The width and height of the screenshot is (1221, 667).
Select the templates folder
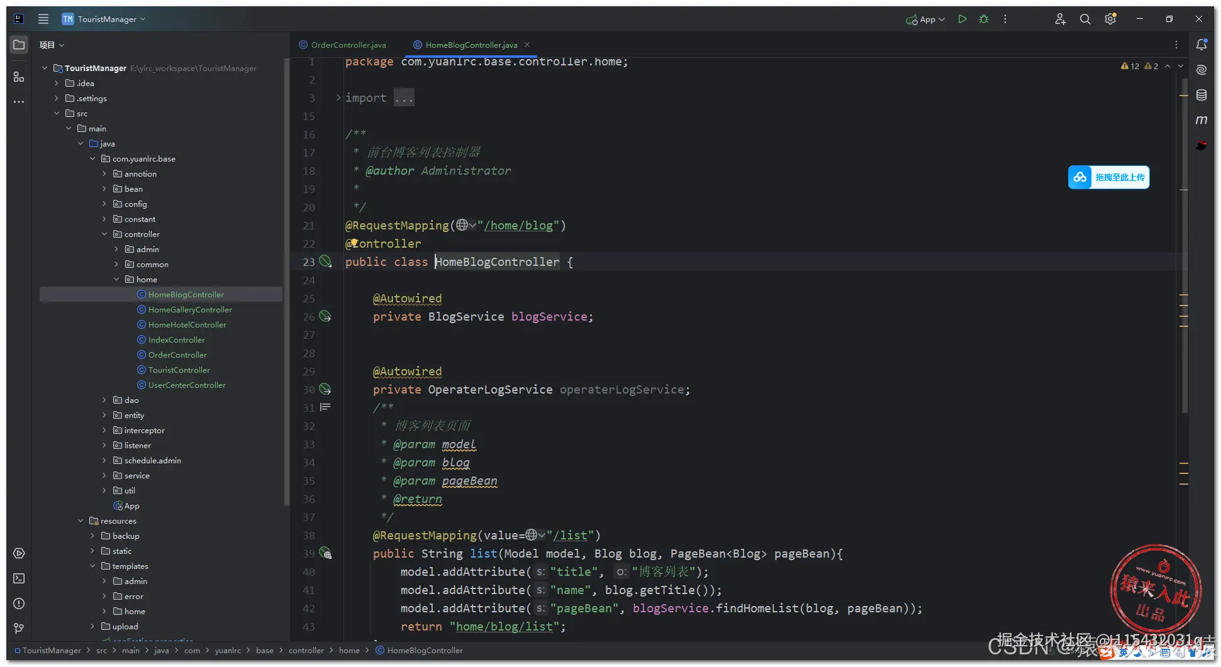(130, 566)
